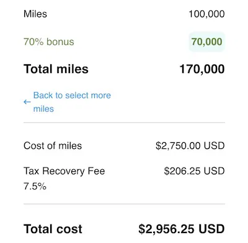
Task: Click the divider line above Total cost
Action: 124,204
